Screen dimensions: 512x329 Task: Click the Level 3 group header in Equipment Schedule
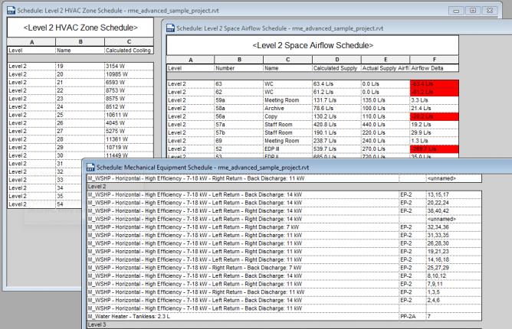pos(284,324)
